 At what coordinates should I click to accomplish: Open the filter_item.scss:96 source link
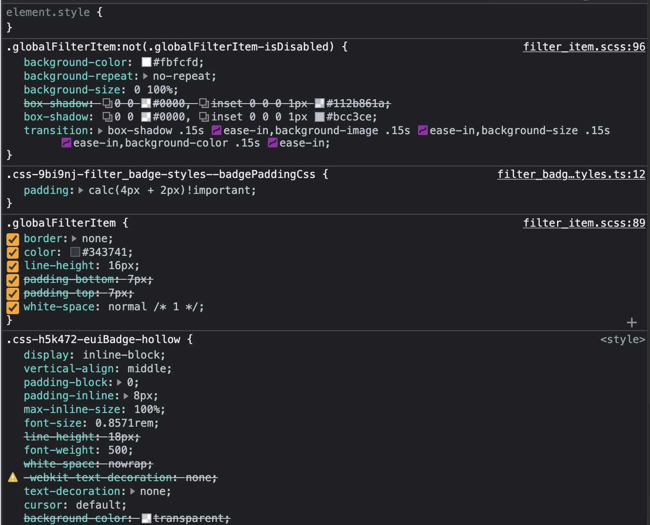coord(584,46)
